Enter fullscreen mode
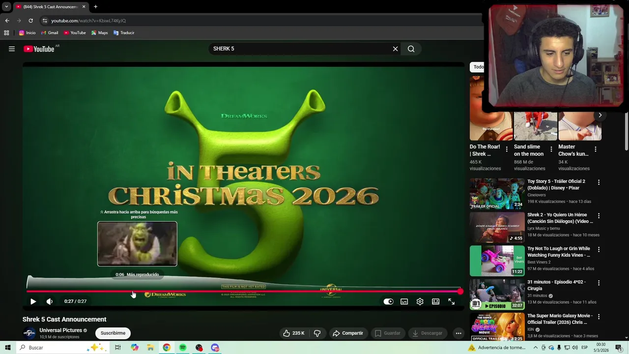629x354 pixels. coord(451,301)
